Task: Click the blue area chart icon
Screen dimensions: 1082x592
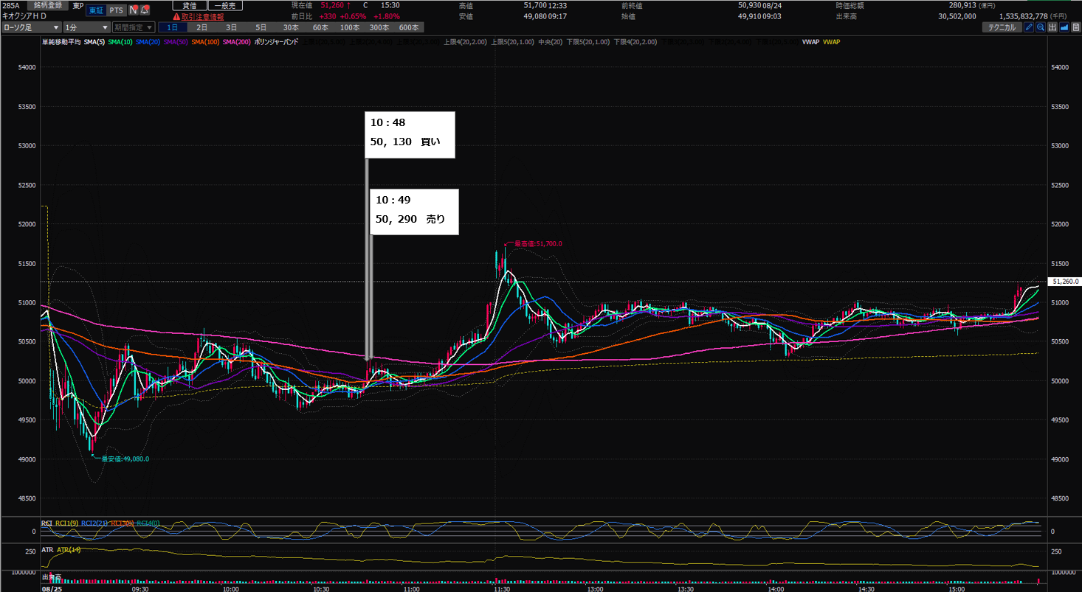Action: 1064,27
